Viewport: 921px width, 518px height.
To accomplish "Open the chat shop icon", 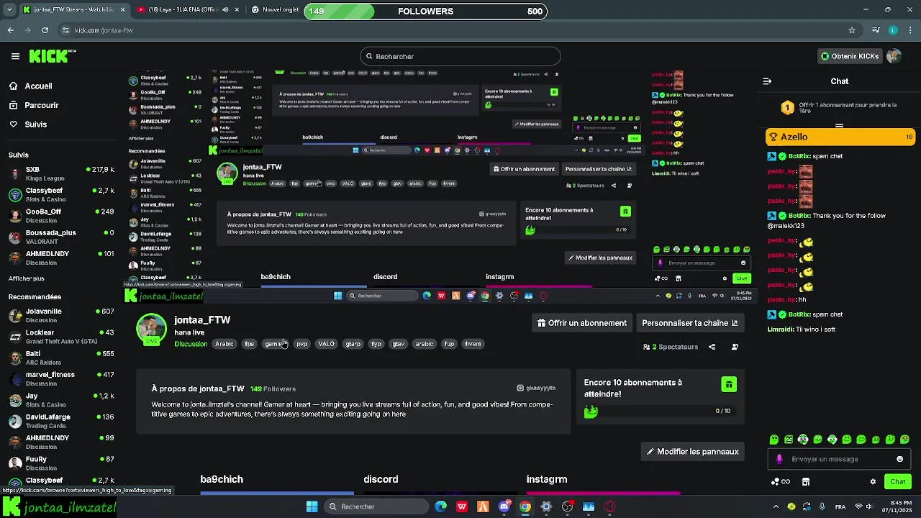I will [806, 481].
